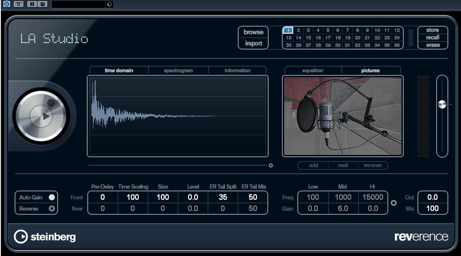Click the Rear Pre-Delay value

point(103,208)
